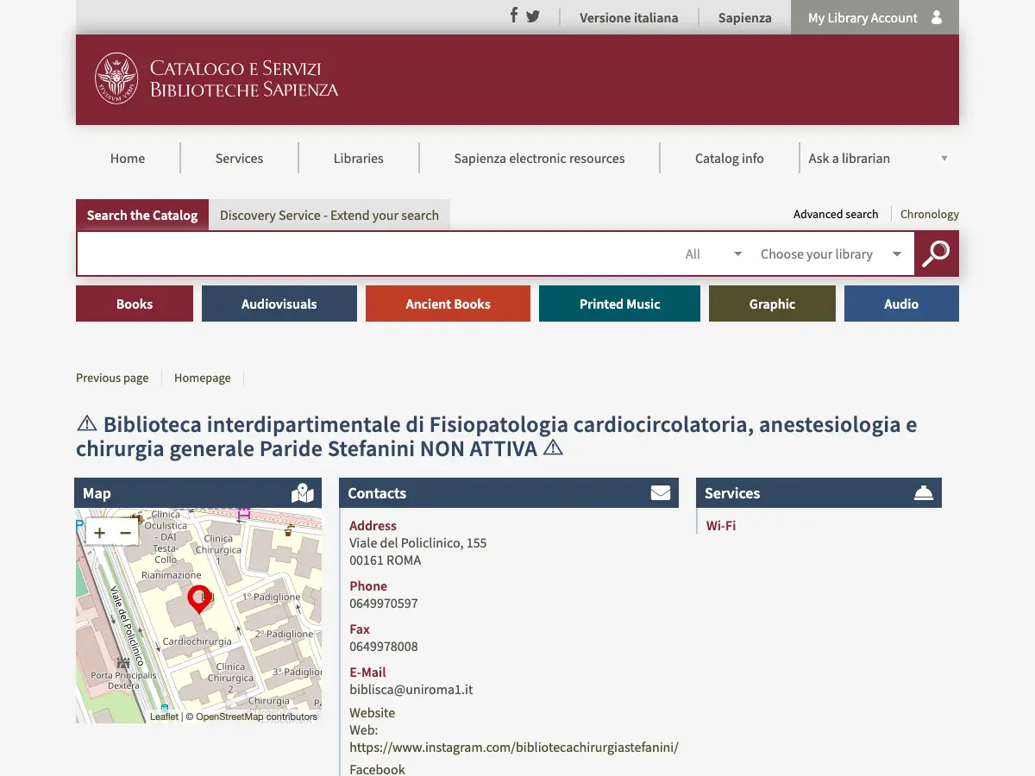The width and height of the screenshot is (1035, 776).
Task: Click the biblisca@uniroma1.it email address
Action: [x=411, y=690]
